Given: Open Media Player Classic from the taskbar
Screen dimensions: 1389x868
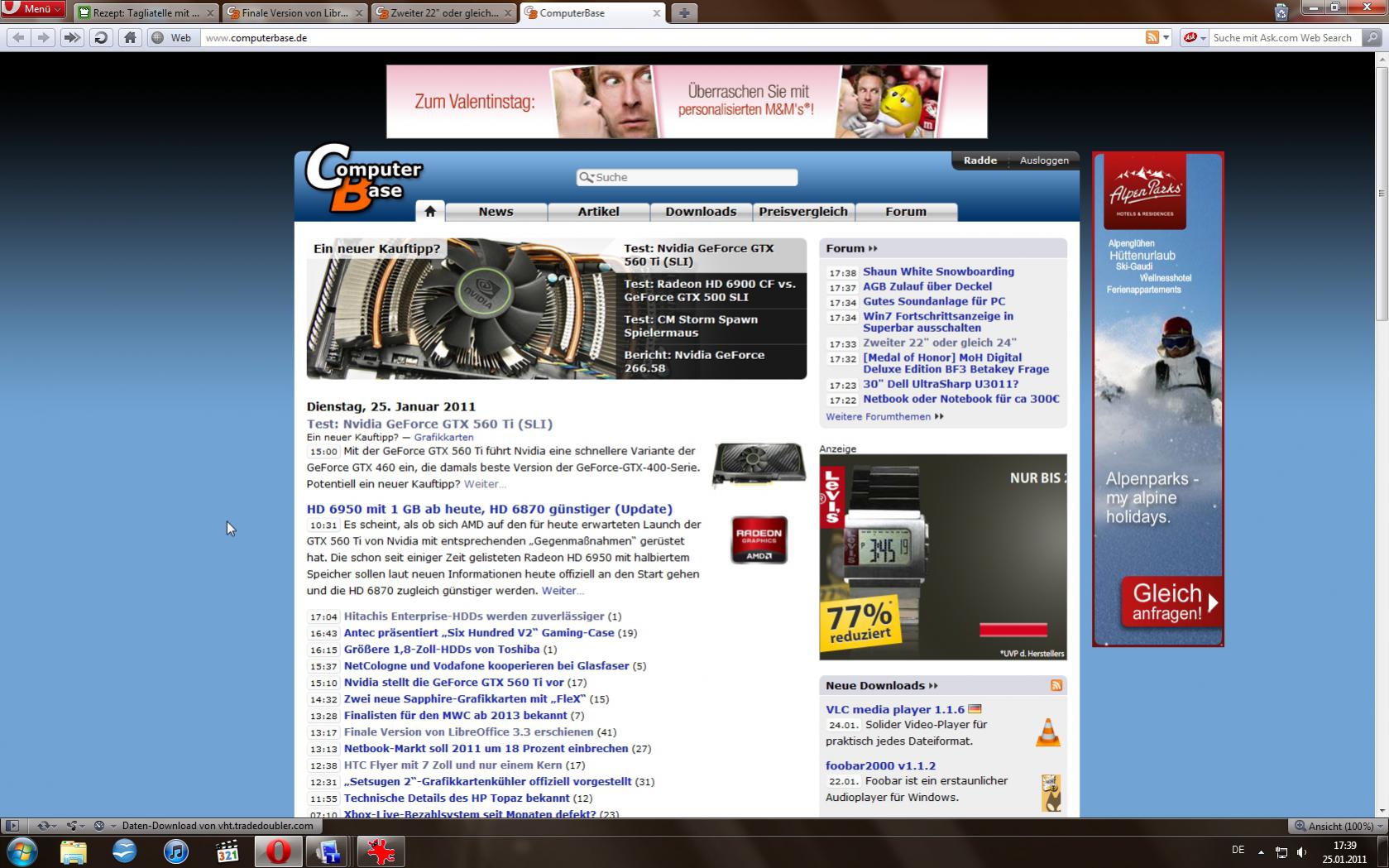Looking at the screenshot, I should (x=227, y=851).
